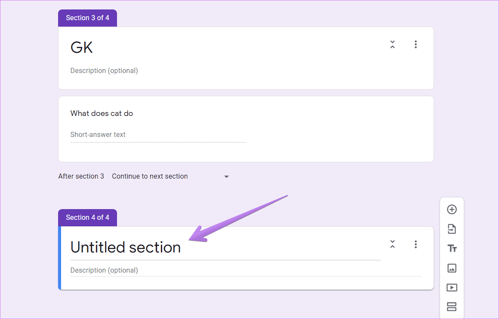Click the GK section title

click(81, 47)
